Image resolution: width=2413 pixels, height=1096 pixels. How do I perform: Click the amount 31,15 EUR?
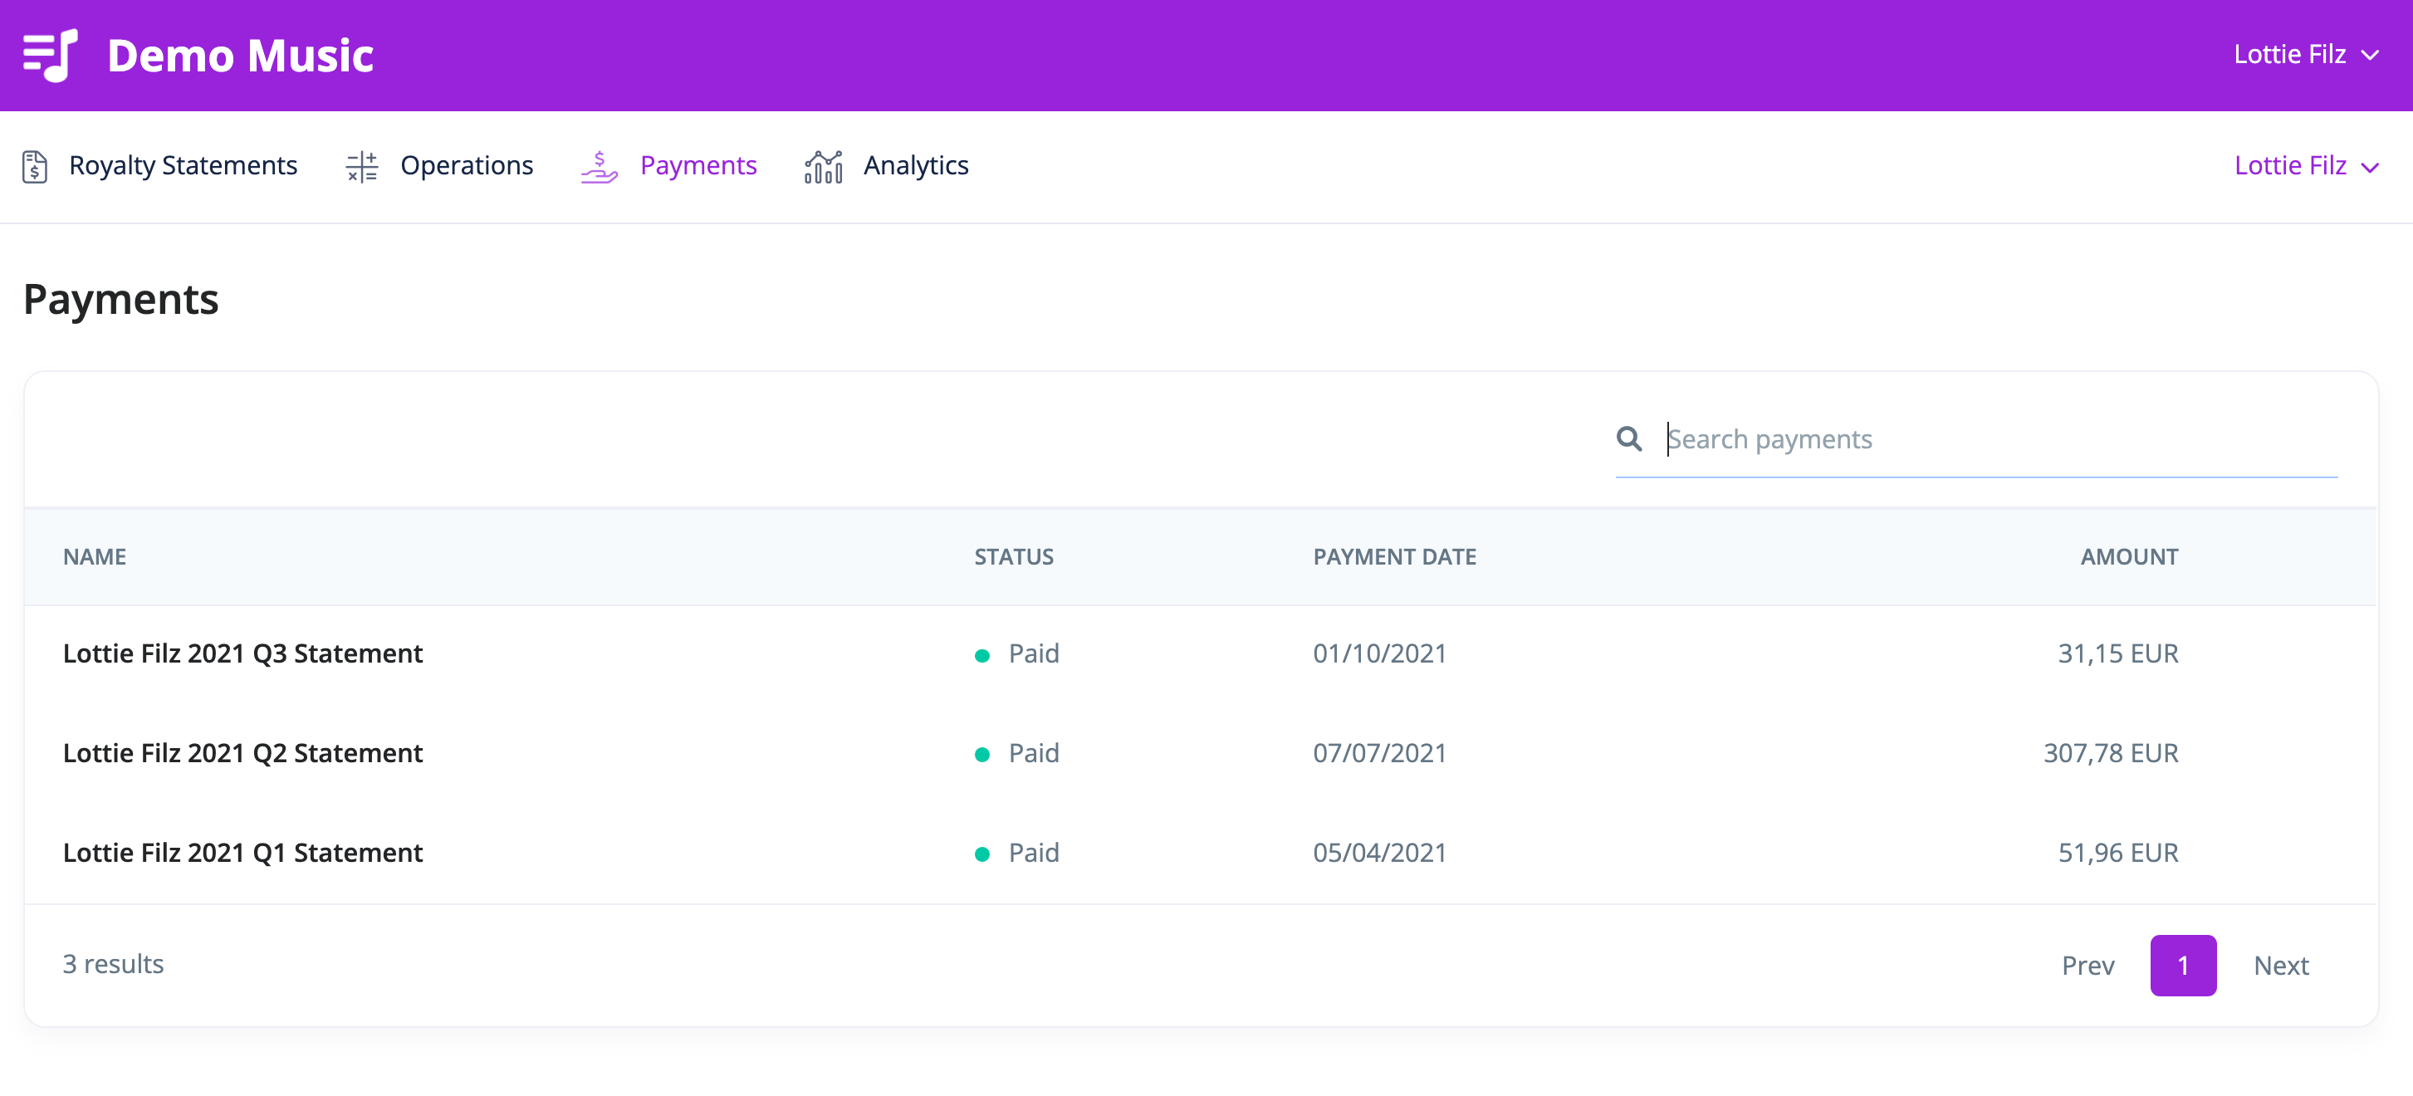[2117, 653]
